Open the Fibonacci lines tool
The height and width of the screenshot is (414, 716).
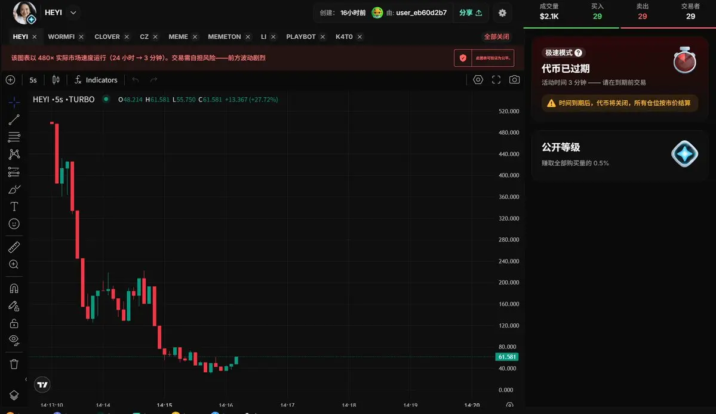click(x=14, y=137)
